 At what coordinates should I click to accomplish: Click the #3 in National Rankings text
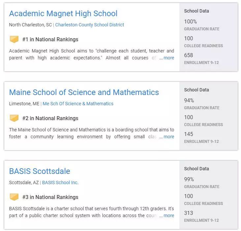tap(50, 197)
